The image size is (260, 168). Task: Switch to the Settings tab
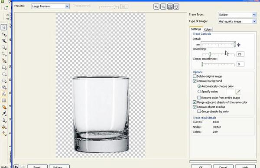coord(196,29)
